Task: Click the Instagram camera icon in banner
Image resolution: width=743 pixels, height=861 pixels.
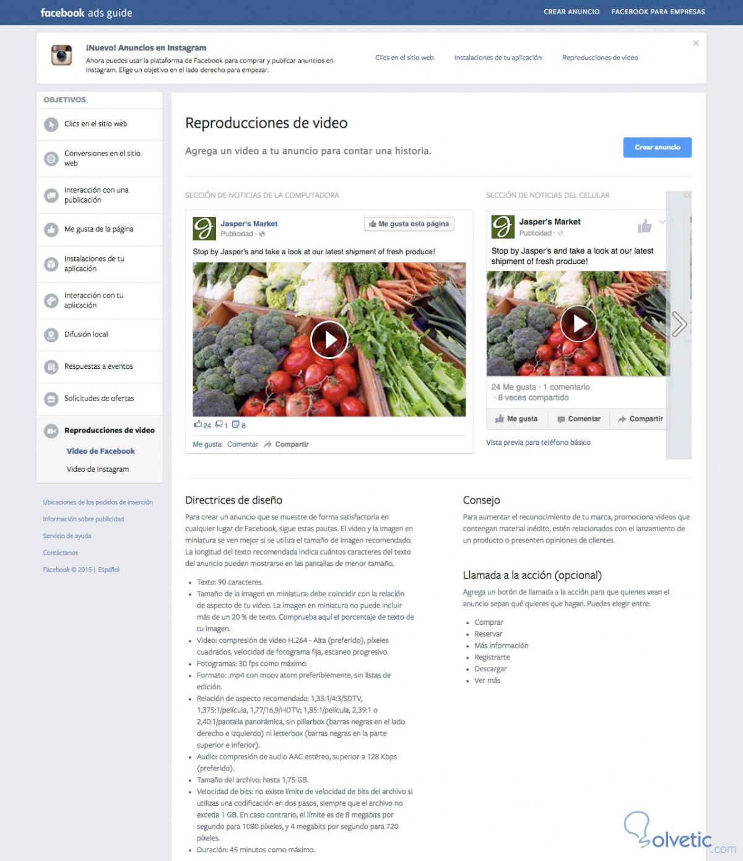Action: coord(61,55)
